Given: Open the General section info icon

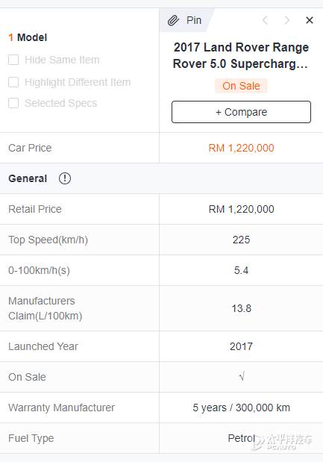Looking at the screenshot, I should point(65,178).
